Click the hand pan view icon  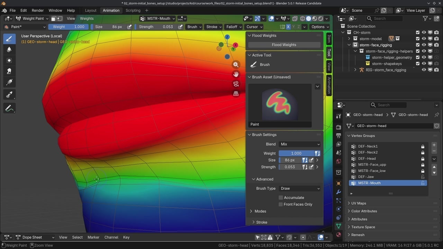pos(236,74)
